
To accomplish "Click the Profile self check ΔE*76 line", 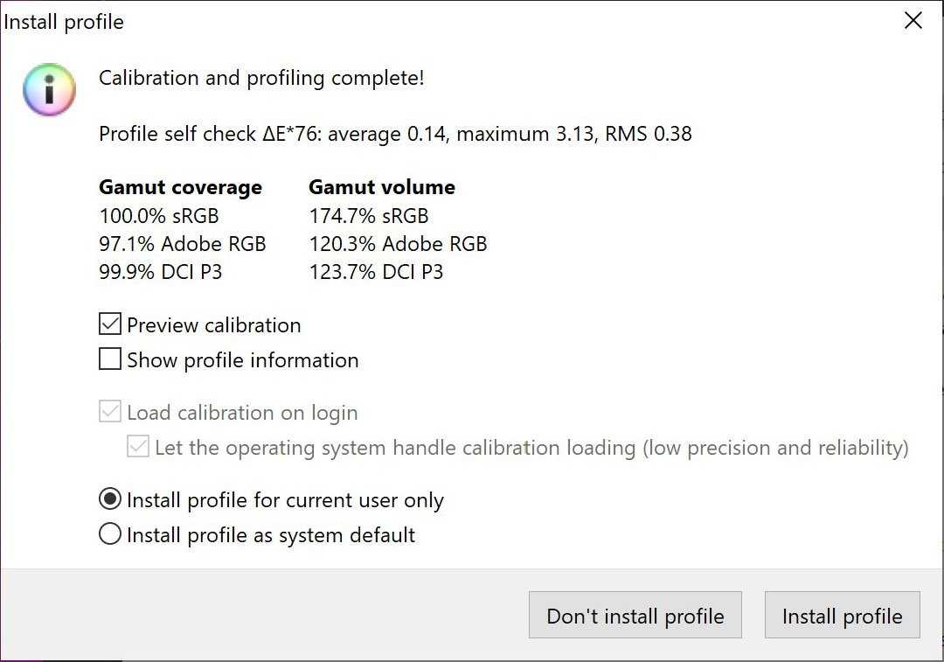I will click(x=395, y=134).
